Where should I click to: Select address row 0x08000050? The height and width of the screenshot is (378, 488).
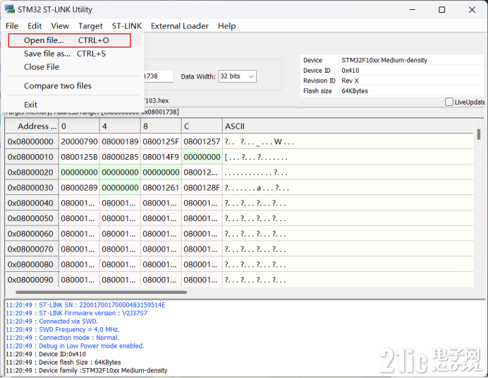tap(30, 218)
